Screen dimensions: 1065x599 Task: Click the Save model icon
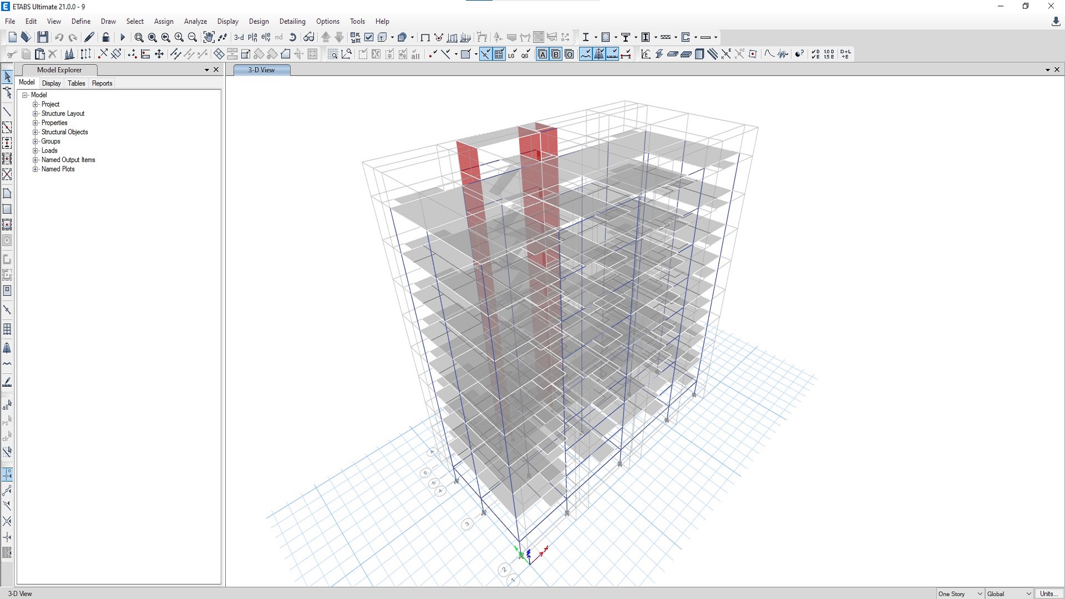coord(43,37)
